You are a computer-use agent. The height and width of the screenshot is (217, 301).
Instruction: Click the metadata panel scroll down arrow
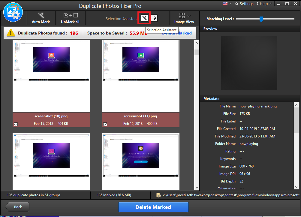pos(296,187)
